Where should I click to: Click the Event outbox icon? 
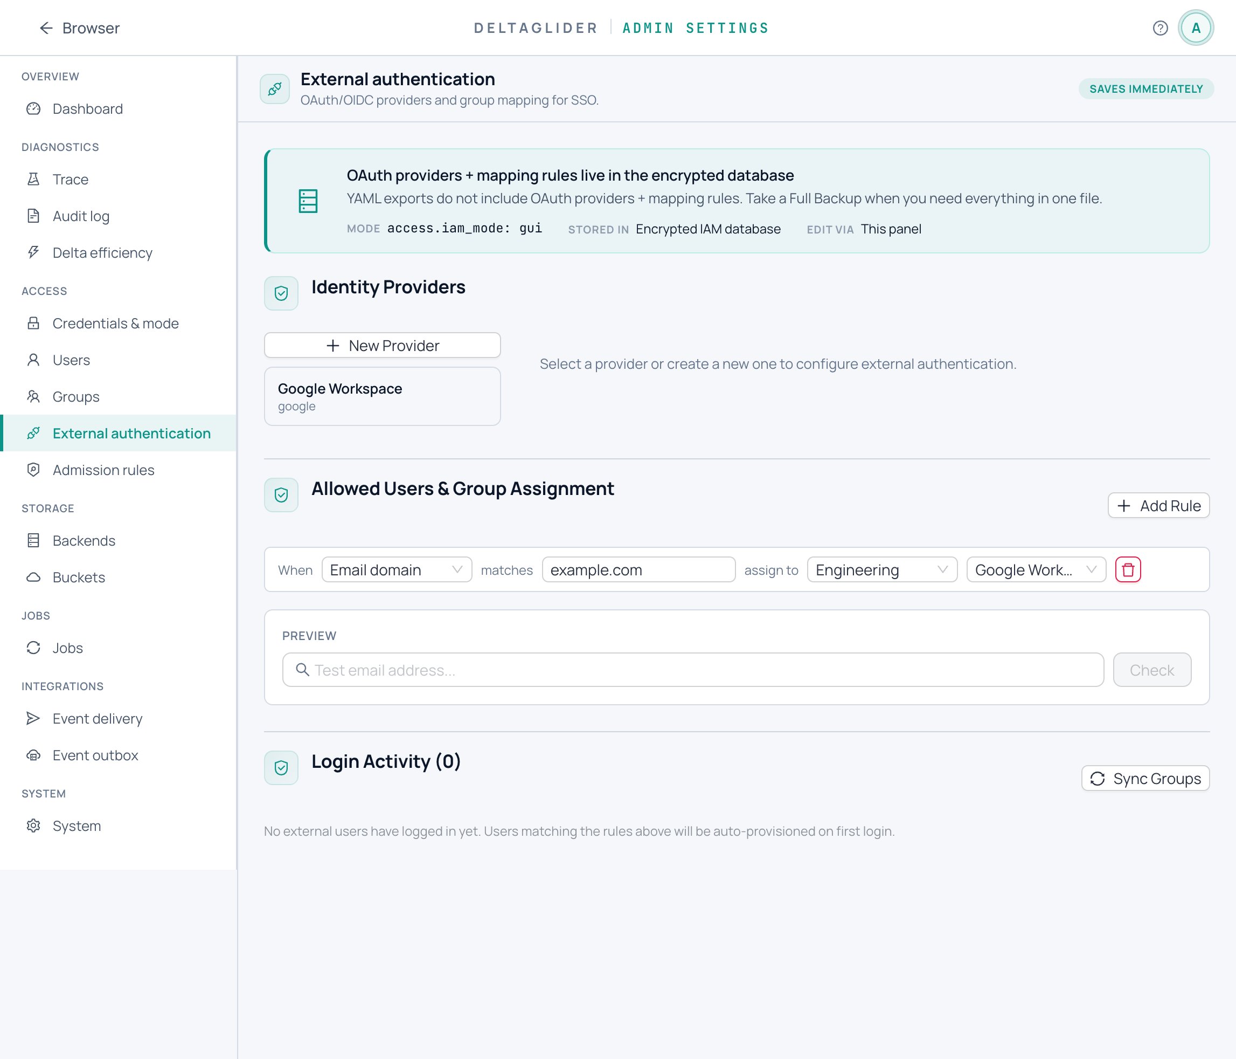[x=33, y=755]
